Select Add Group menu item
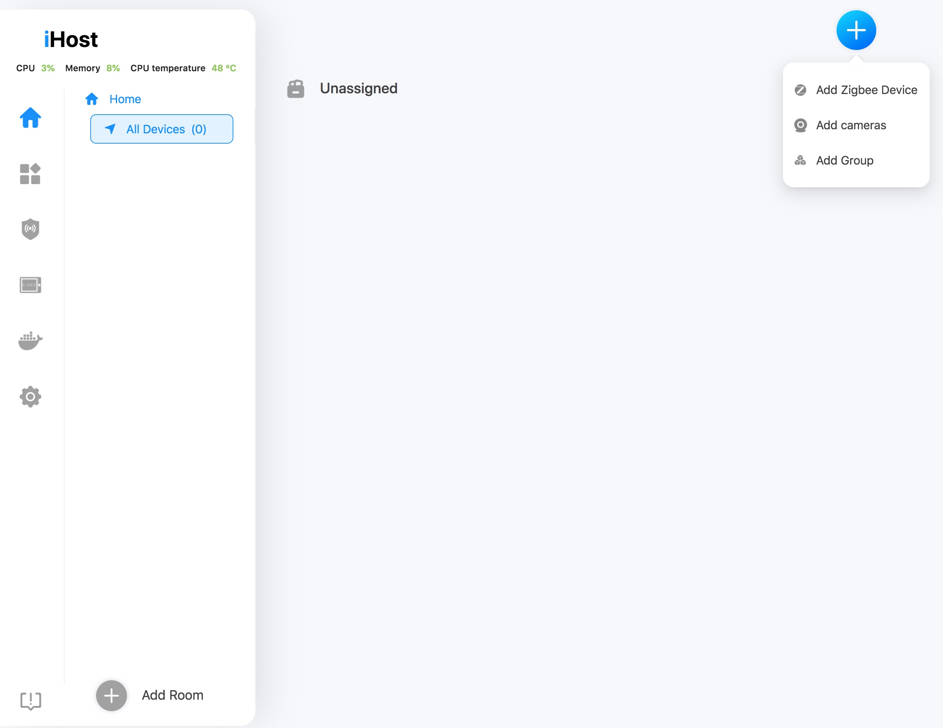 tap(845, 161)
